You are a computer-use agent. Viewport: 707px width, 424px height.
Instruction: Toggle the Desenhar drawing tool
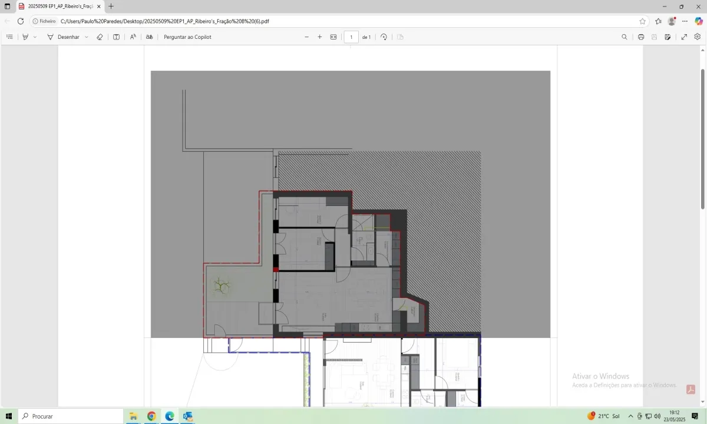coord(63,37)
